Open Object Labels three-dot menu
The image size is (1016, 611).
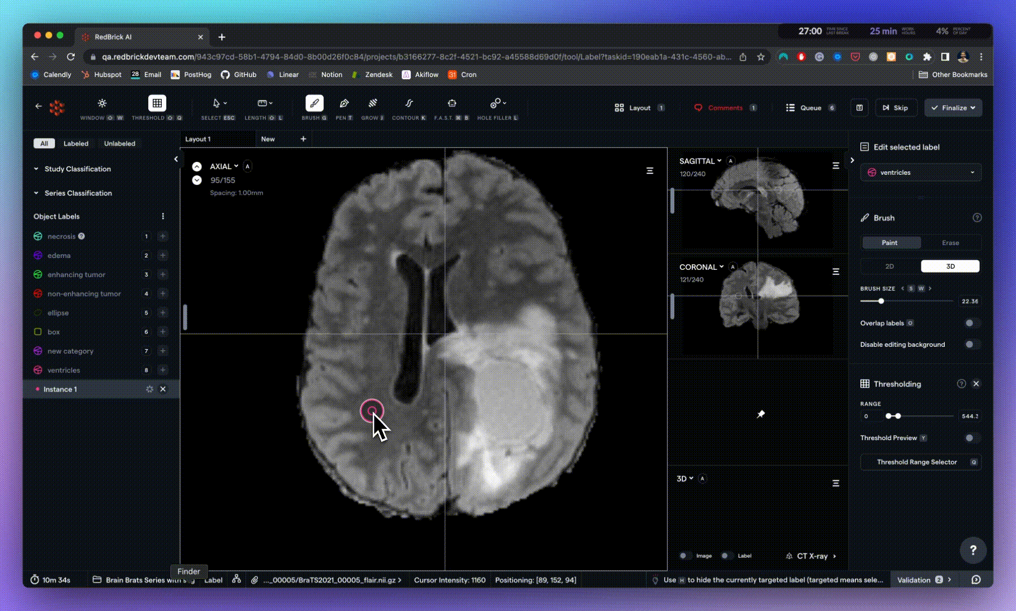pyautogui.click(x=163, y=216)
